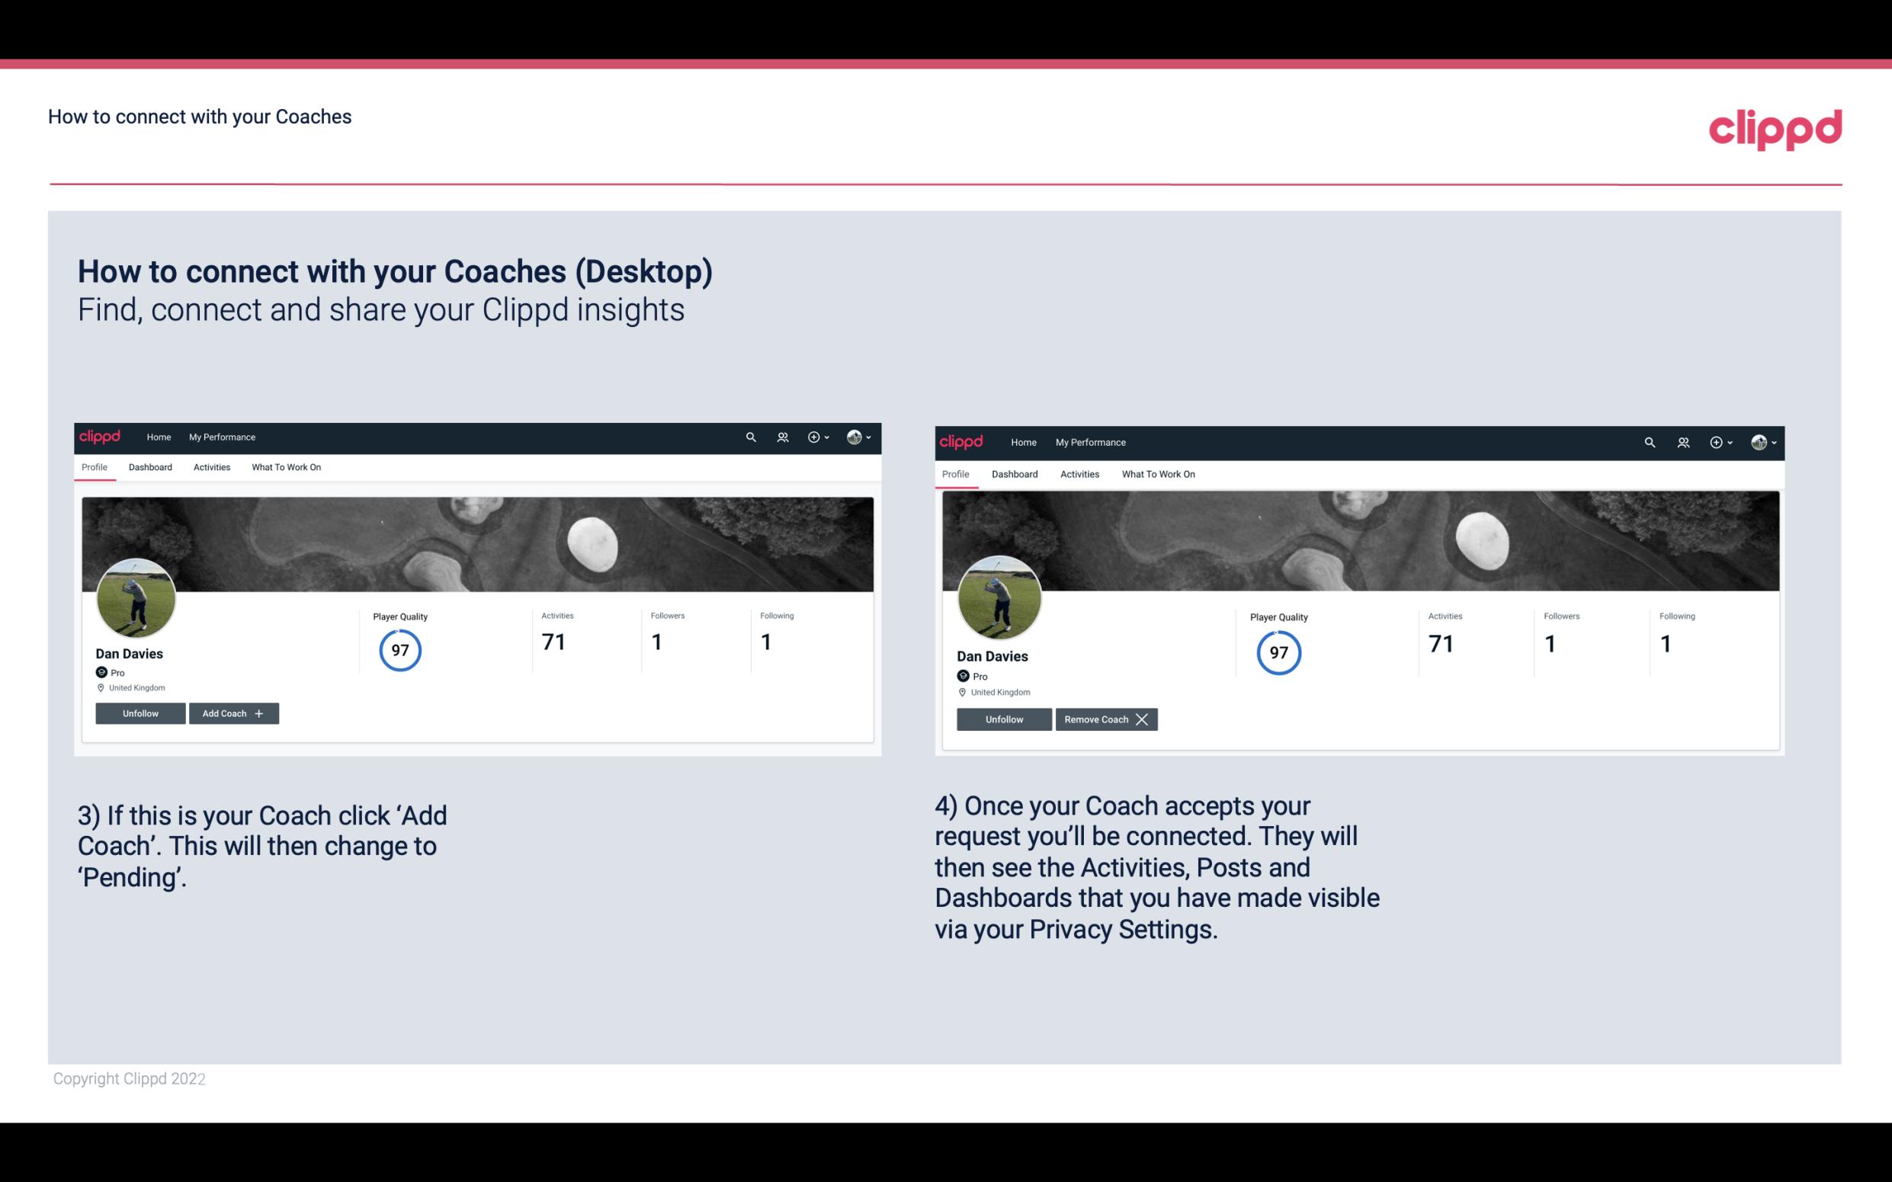1892x1182 pixels.
Task: Click the 'What To Work On' tab on left
Action: (284, 467)
